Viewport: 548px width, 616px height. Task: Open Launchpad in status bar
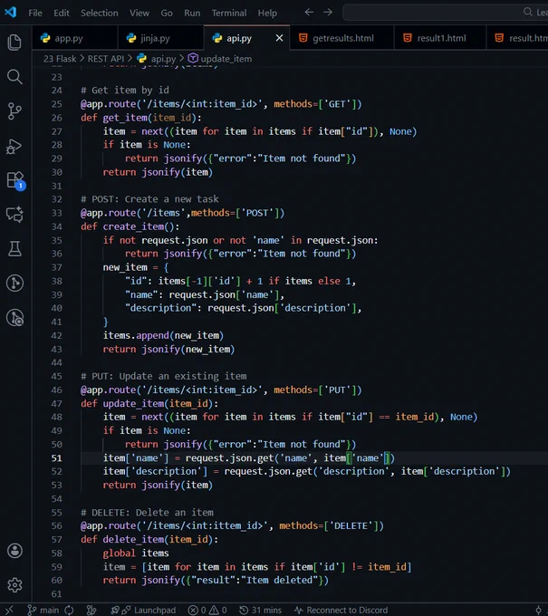click(x=143, y=610)
